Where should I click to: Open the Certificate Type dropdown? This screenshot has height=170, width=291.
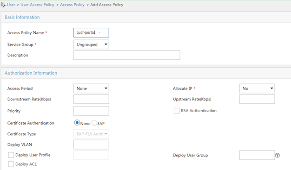(91, 134)
